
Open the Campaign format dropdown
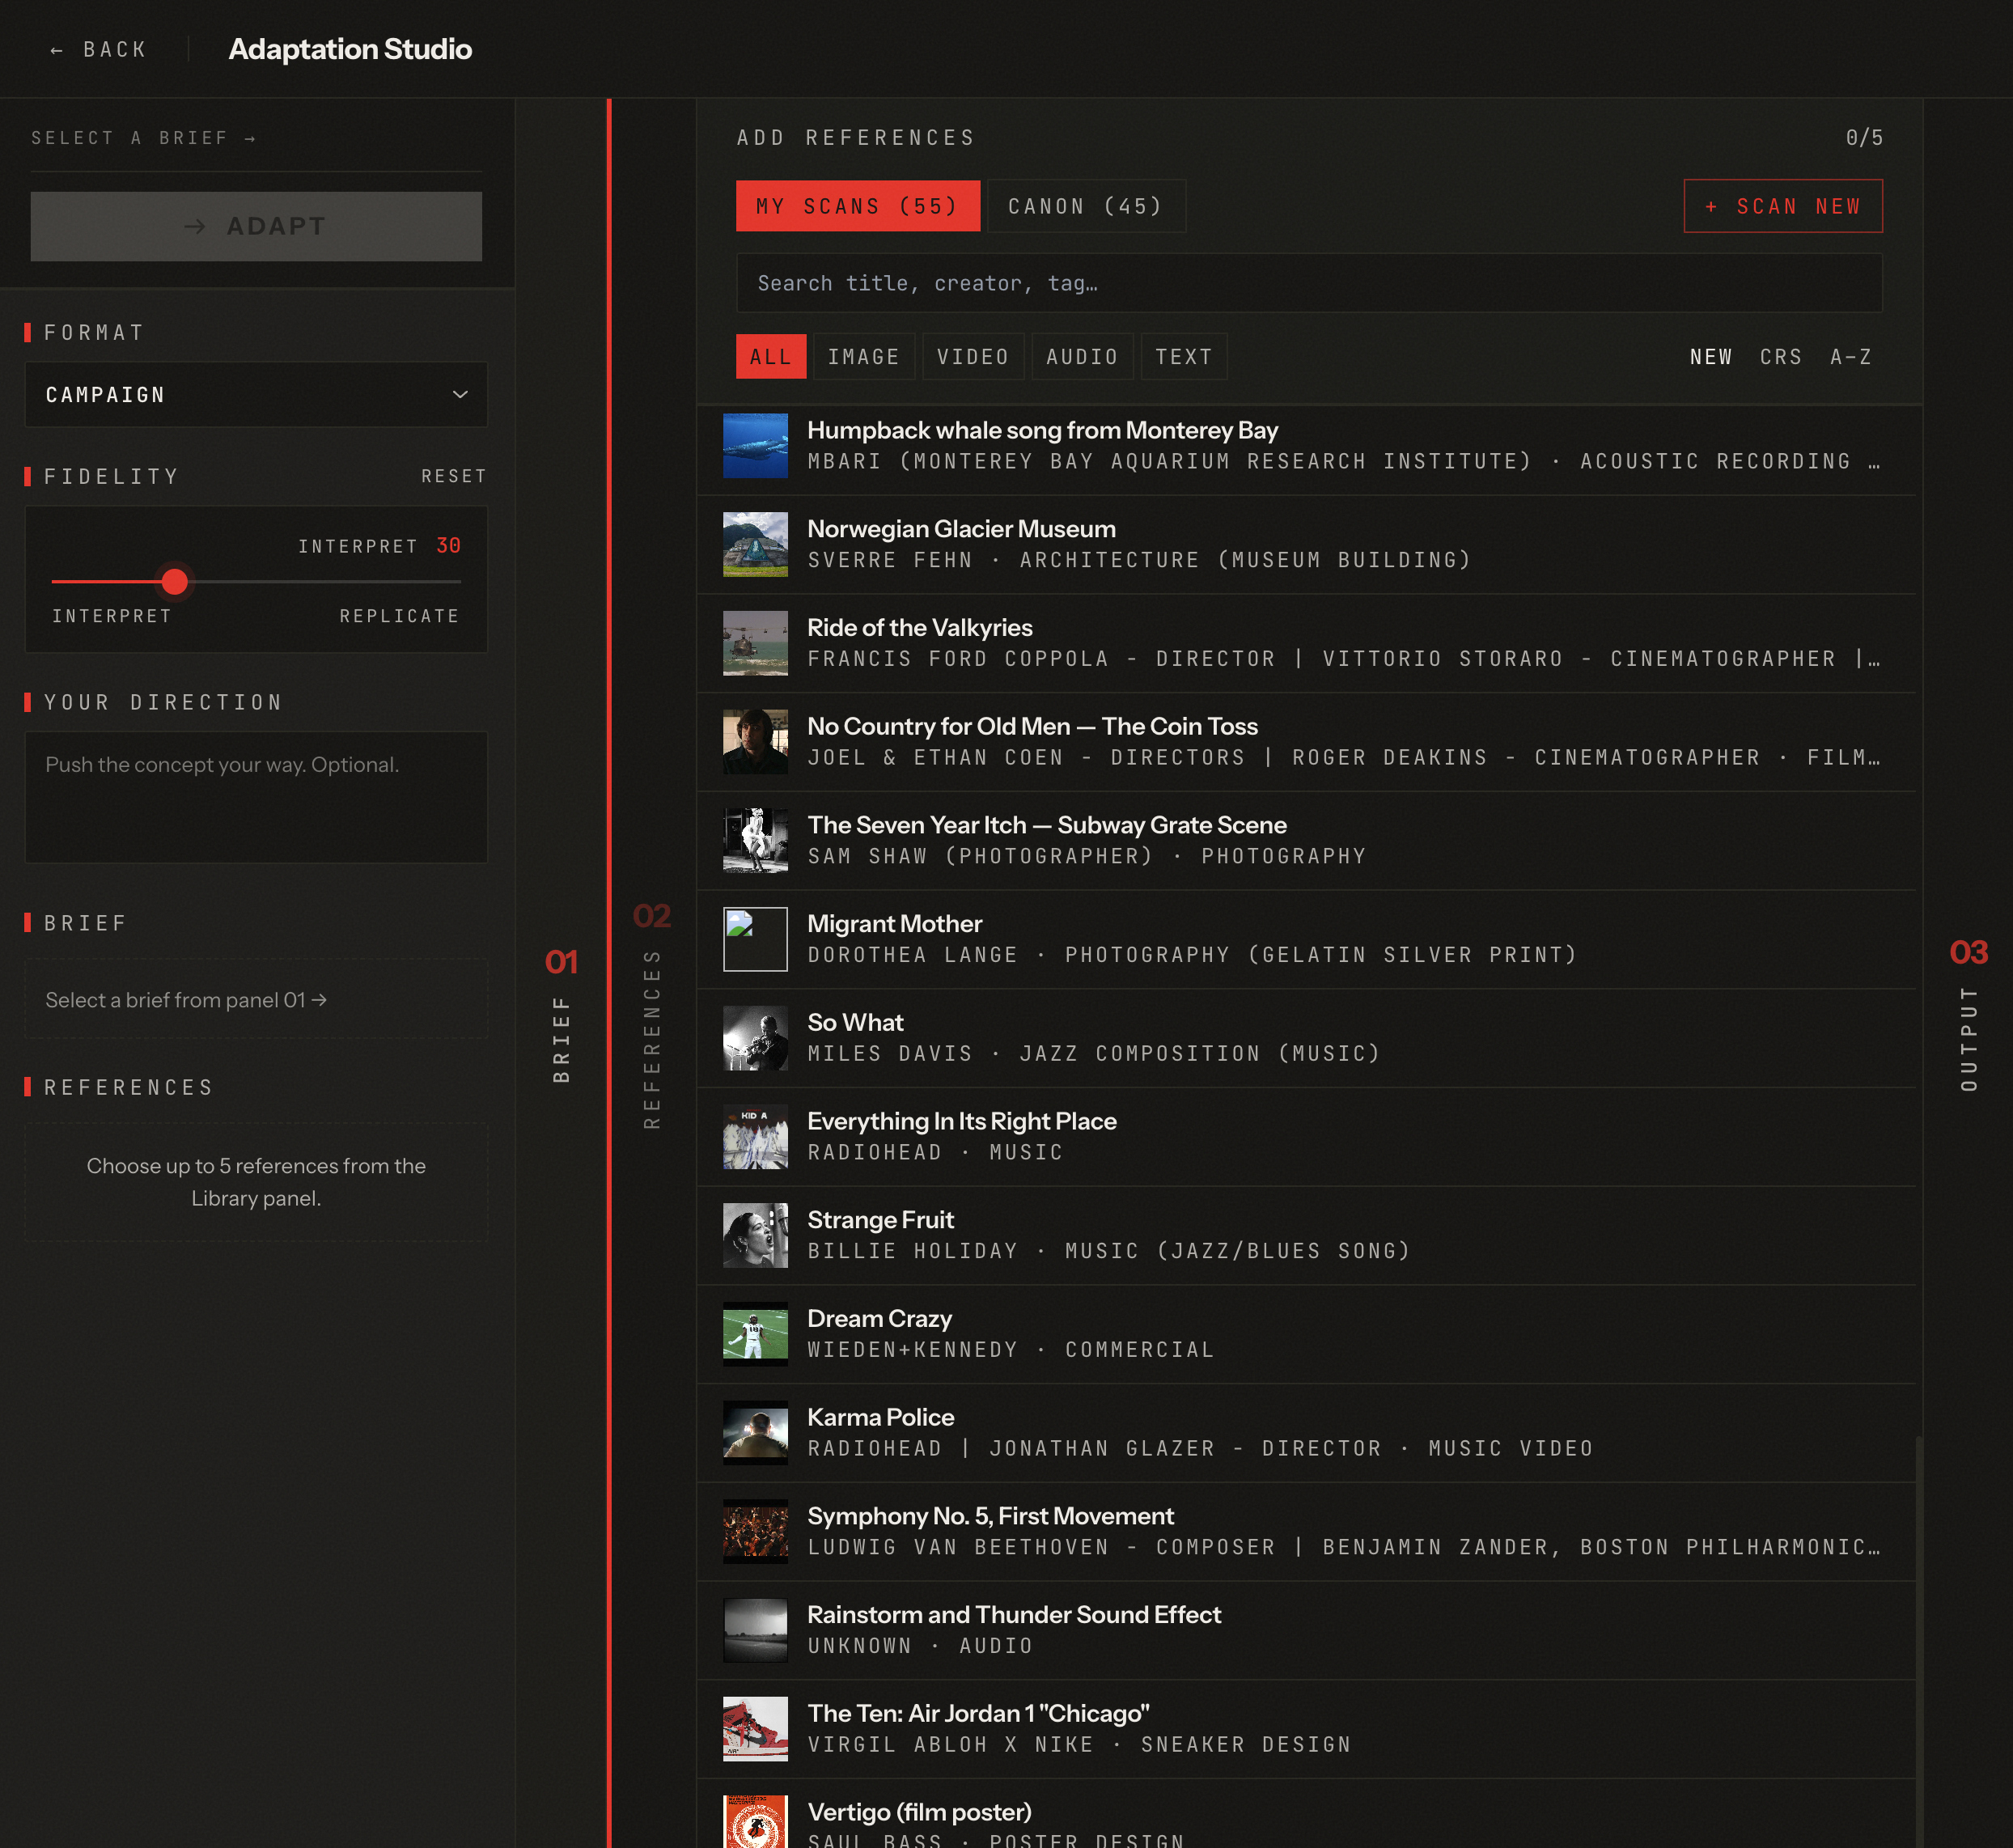point(256,395)
